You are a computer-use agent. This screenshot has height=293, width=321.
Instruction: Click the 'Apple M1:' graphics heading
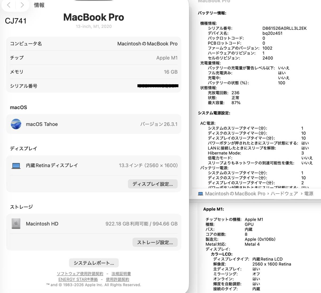coord(214,209)
